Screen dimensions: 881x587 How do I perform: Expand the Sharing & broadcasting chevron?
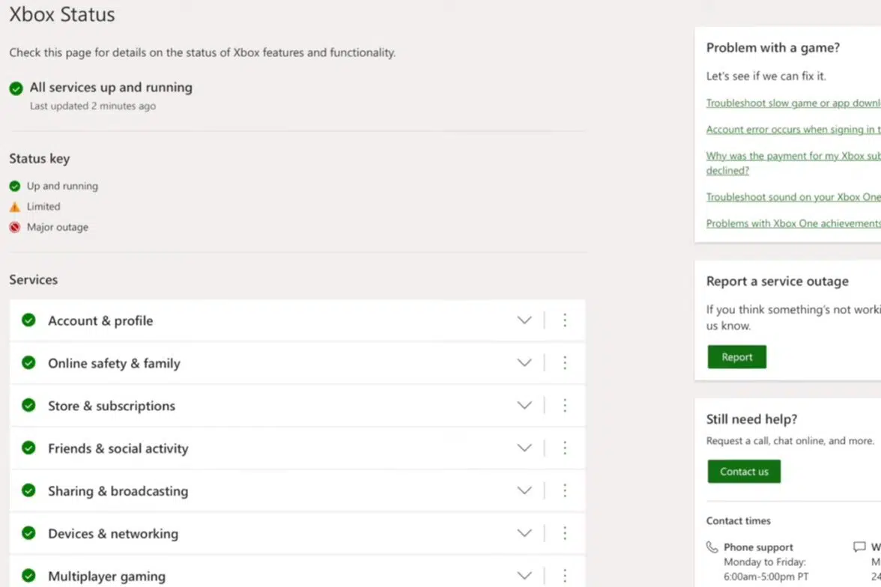click(524, 490)
